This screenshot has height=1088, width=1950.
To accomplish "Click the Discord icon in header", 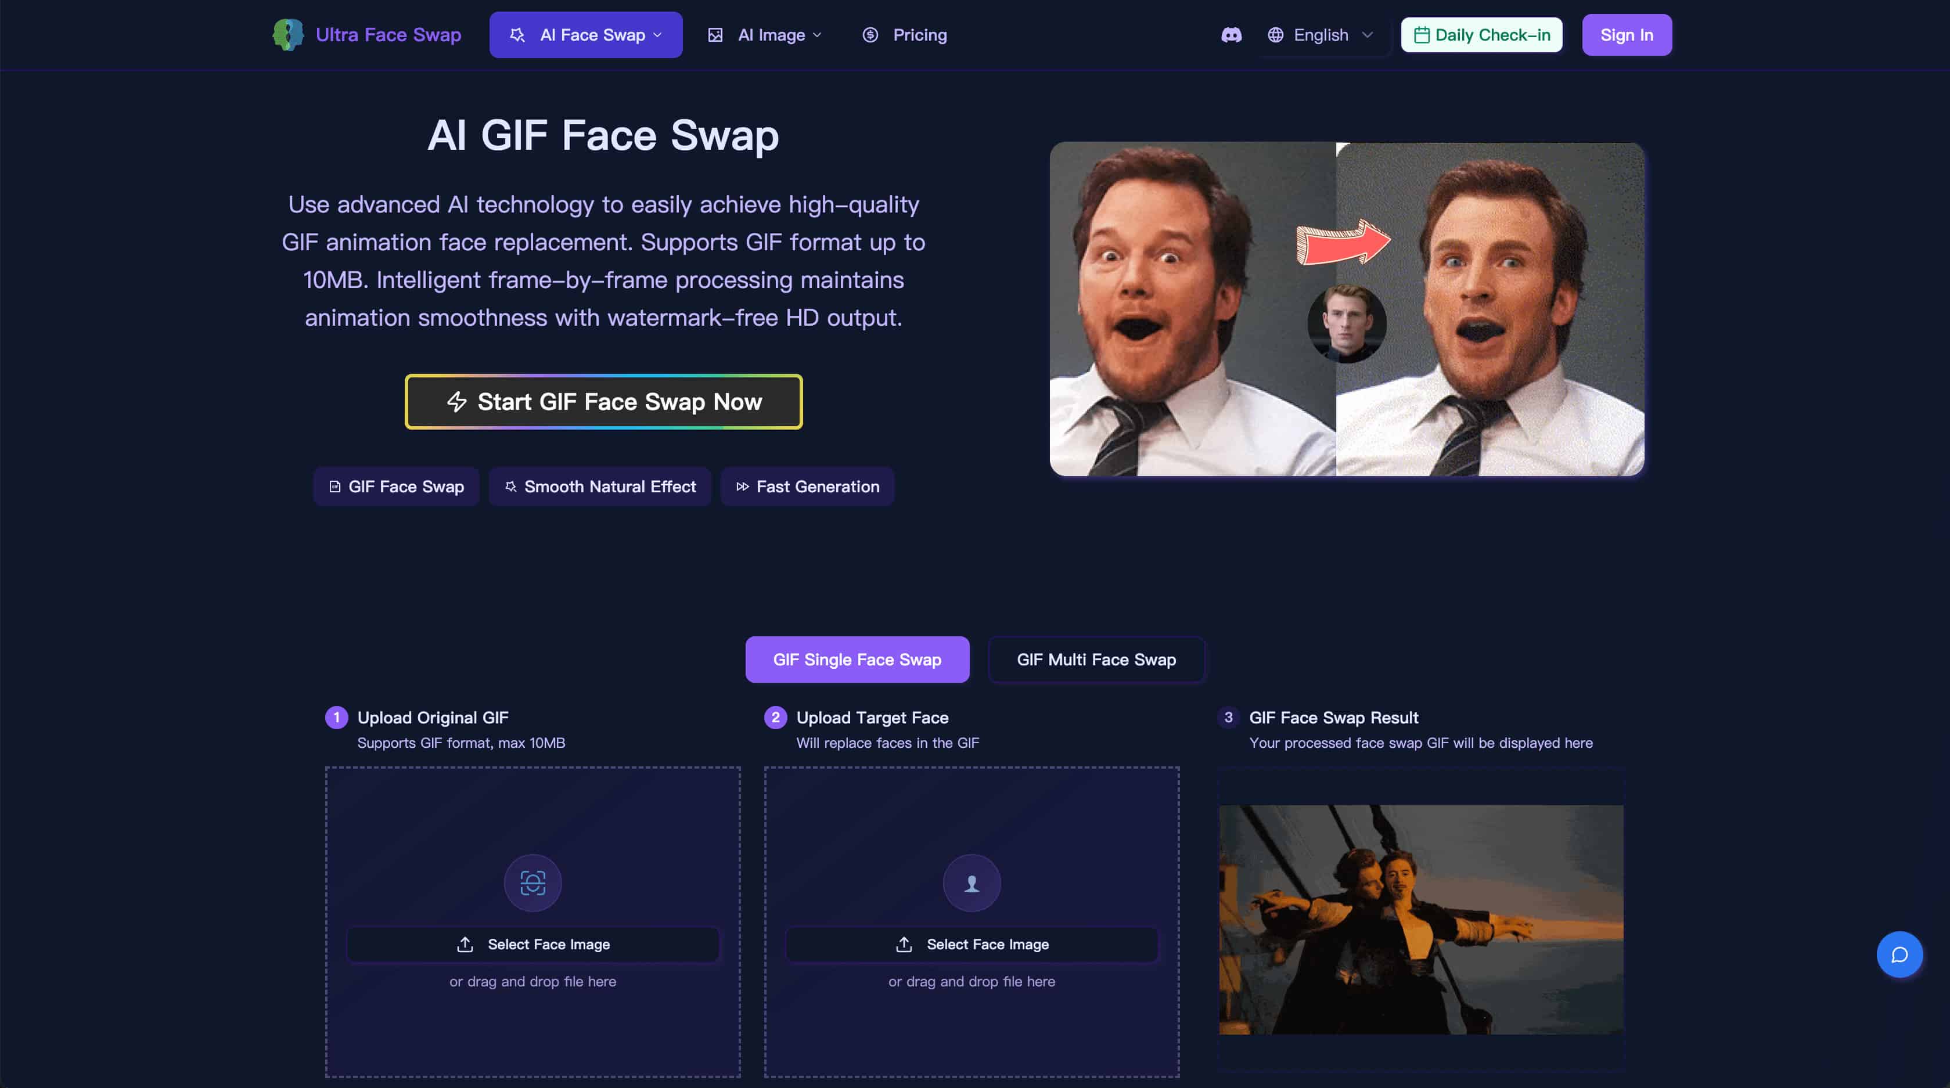I will (x=1231, y=35).
